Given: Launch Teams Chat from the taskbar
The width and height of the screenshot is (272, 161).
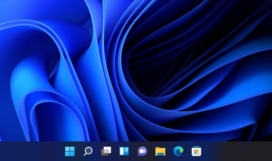Looking at the screenshot, I should coord(142,151).
